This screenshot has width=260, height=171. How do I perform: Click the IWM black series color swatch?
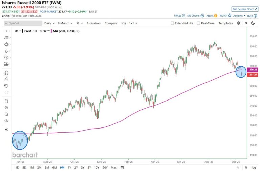tap(23, 31)
